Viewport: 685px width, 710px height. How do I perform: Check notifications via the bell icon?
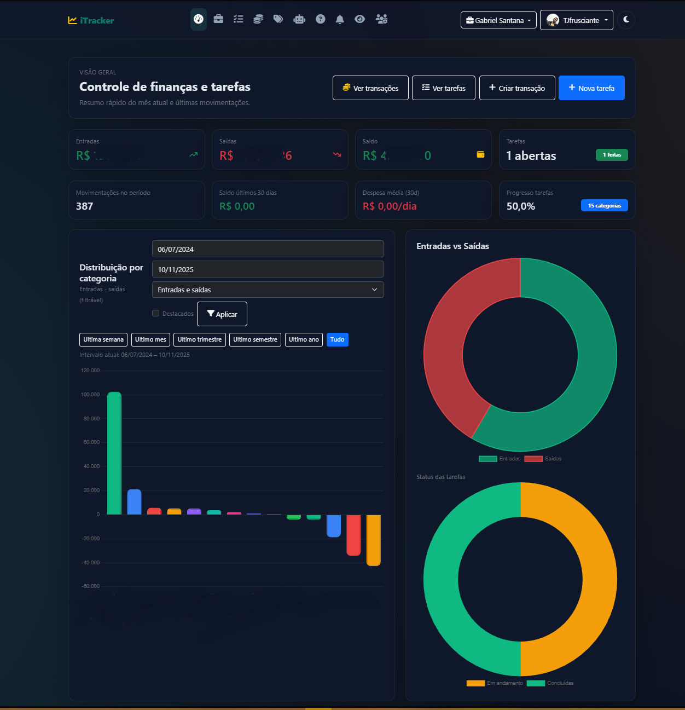coord(340,18)
